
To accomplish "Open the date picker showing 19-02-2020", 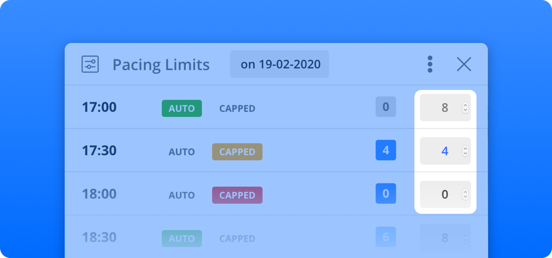I will [279, 64].
